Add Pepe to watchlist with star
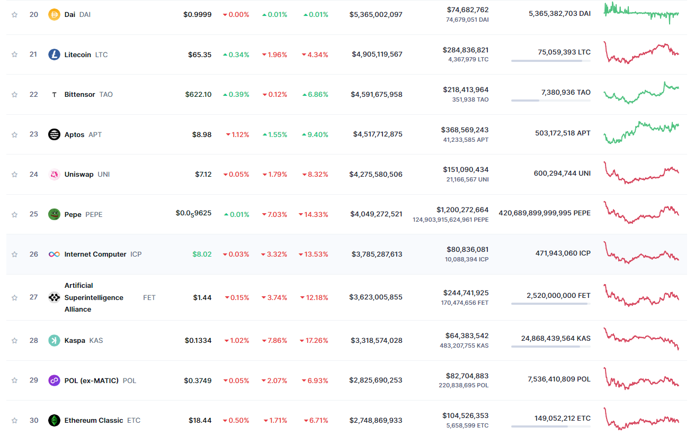This screenshot has width=694, height=436. click(x=14, y=214)
